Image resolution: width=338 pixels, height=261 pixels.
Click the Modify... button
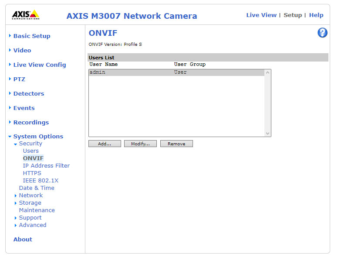(x=140, y=144)
